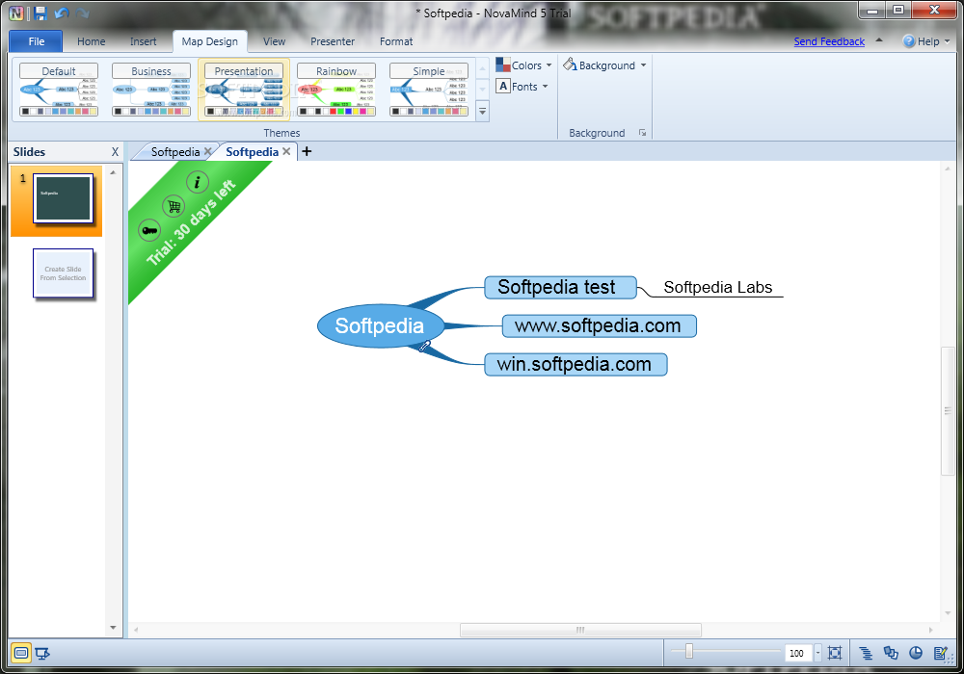Select the Softpedia test topic
This screenshot has height=674, width=964.
click(x=560, y=287)
